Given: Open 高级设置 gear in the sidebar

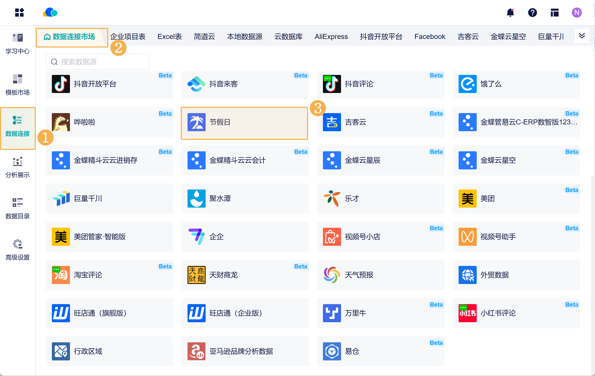Looking at the screenshot, I should [x=18, y=250].
